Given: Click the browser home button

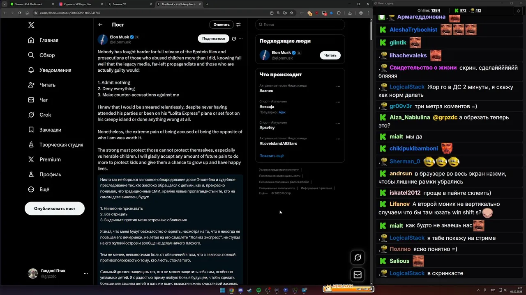Looking at the screenshot, I should click(28, 13).
